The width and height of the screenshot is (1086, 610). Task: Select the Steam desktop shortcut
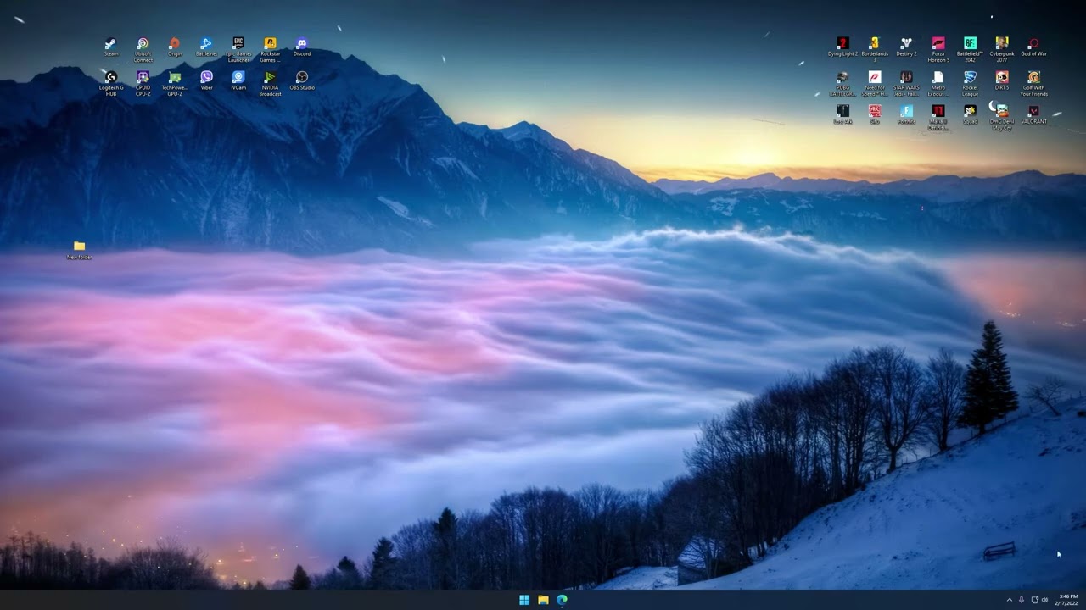coord(111,47)
